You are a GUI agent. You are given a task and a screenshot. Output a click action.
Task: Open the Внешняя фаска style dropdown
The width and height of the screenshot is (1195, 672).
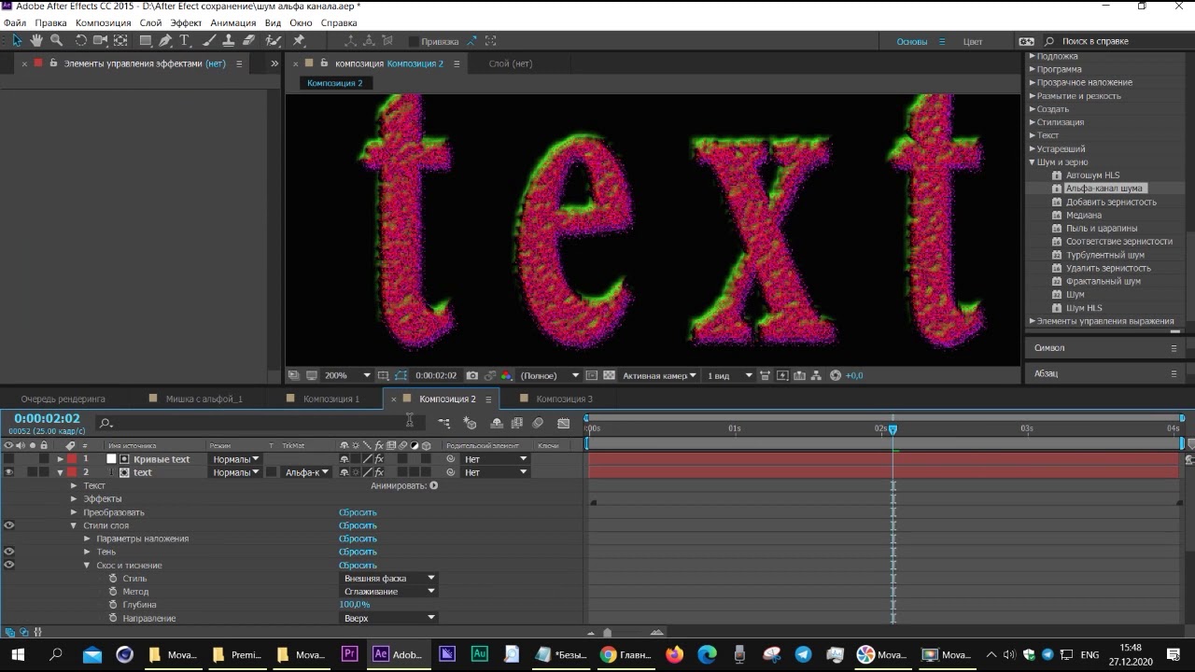(x=389, y=579)
